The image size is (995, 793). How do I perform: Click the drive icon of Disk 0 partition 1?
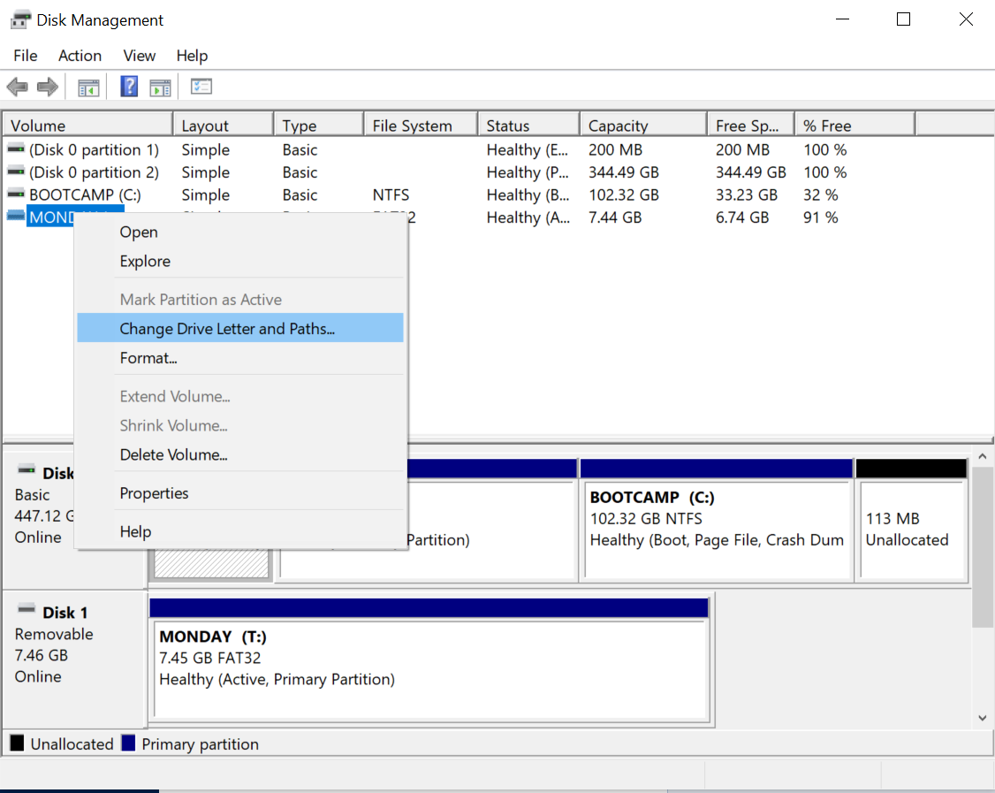pyautogui.click(x=16, y=149)
